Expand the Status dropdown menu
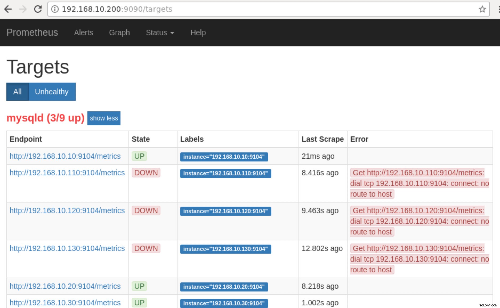Screen dimensions: 500x308 tap(160, 33)
